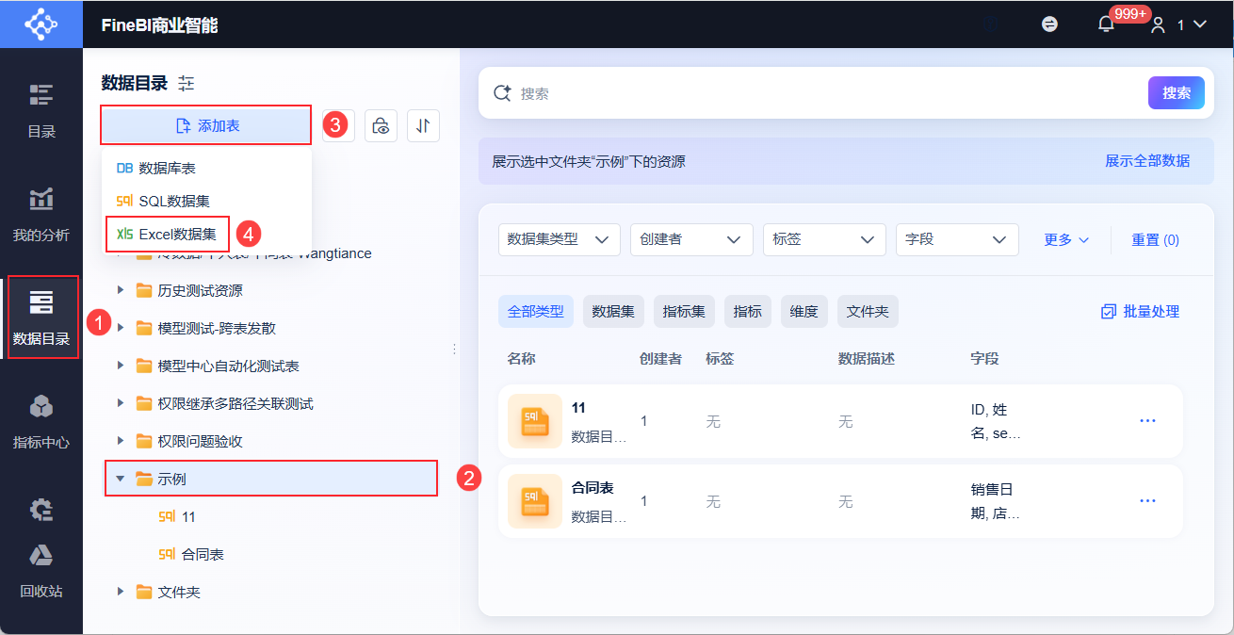The height and width of the screenshot is (635, 1234).
Task: Click the panel splitter handle
Action: (x=455, y=349)
